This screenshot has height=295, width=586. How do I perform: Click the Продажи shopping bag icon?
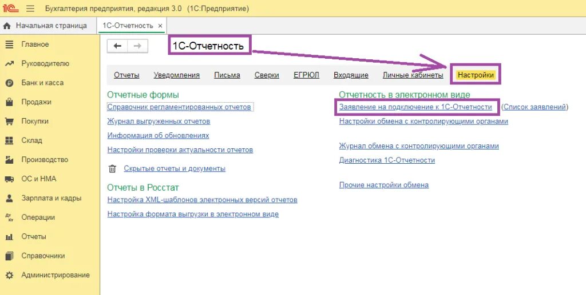click(x=9, y=102)
